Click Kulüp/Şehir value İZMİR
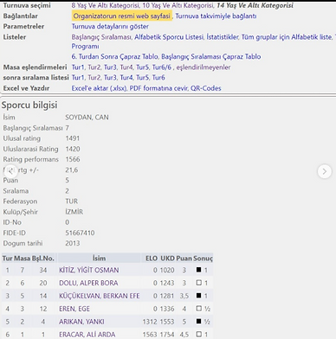 click(74, 212)
